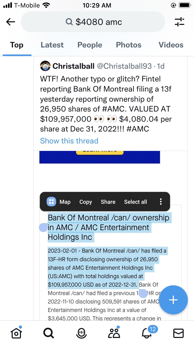Screen dimensions: 194x346
Task: Tap the blue compose tweet button
Action: (173, 300)
